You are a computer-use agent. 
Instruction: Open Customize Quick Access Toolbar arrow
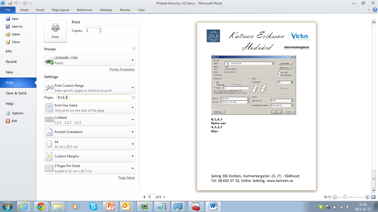(31, 3)
